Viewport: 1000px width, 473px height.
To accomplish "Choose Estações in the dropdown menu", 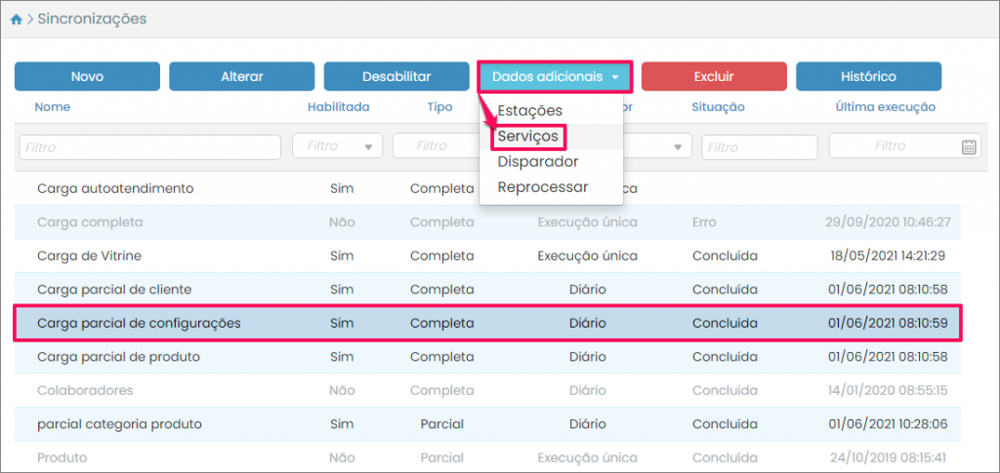I will pyautogui.click(x=529, y=110).
